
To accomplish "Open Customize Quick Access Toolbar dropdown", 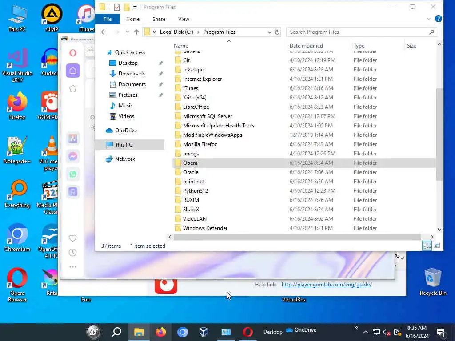I will click(135, 7).
